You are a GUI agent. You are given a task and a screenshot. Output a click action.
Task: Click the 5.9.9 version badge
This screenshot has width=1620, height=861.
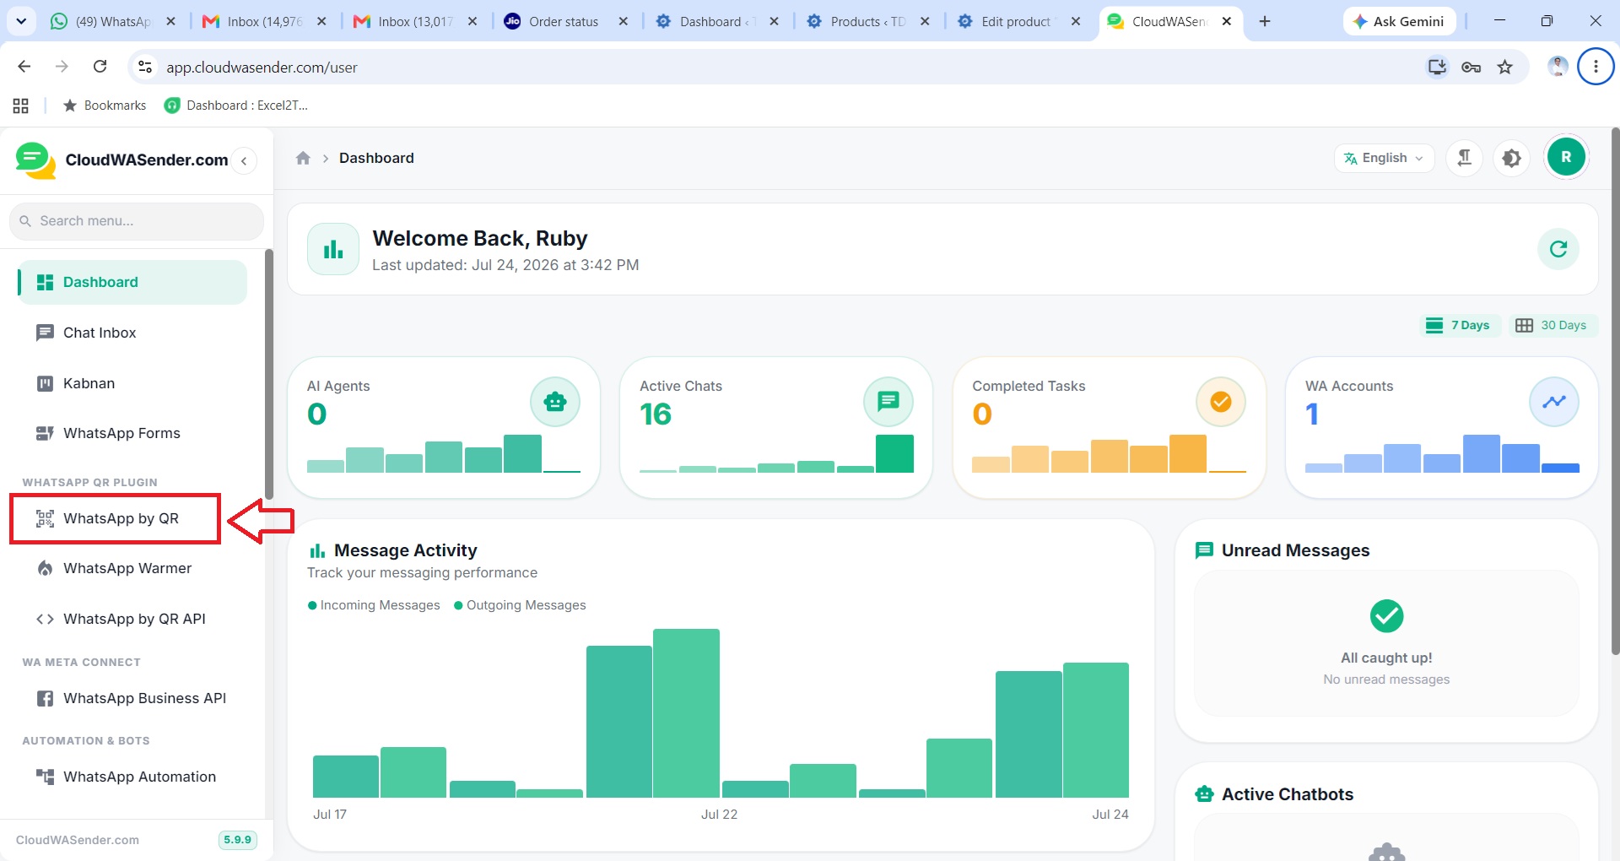(x=238, y=840)
